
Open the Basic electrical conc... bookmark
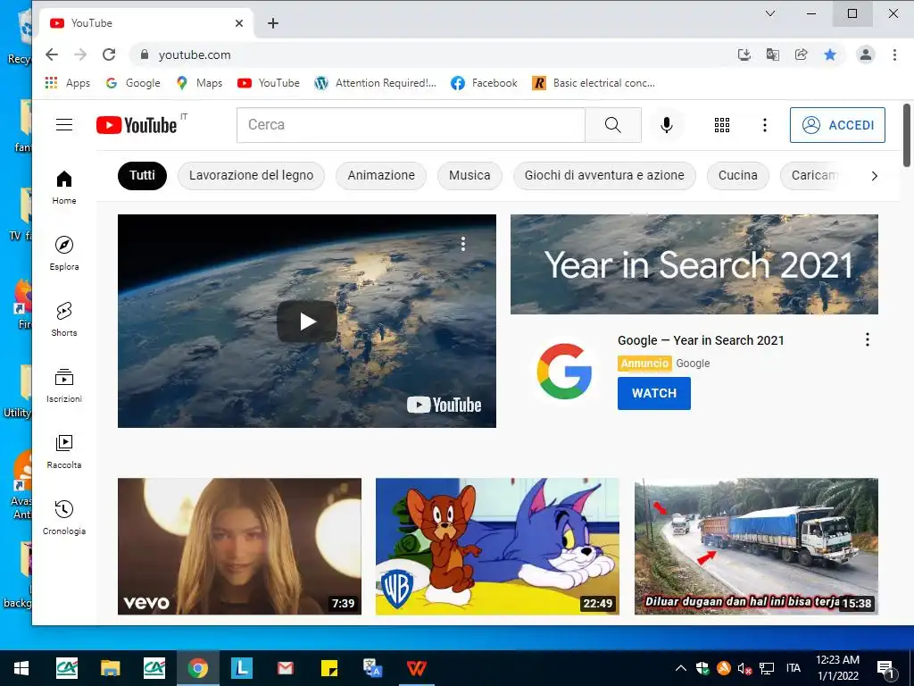pos(594,83)
